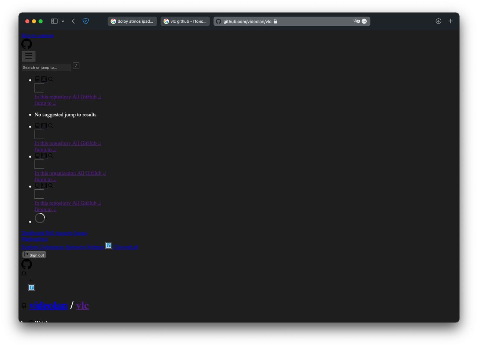
Task: Open the ellipsis page menu in address bar
Action: 364,21
